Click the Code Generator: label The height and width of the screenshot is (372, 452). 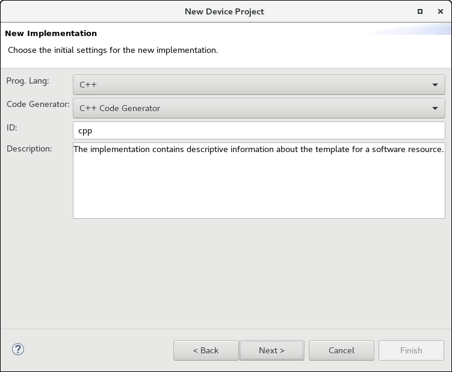pos(38,104)
